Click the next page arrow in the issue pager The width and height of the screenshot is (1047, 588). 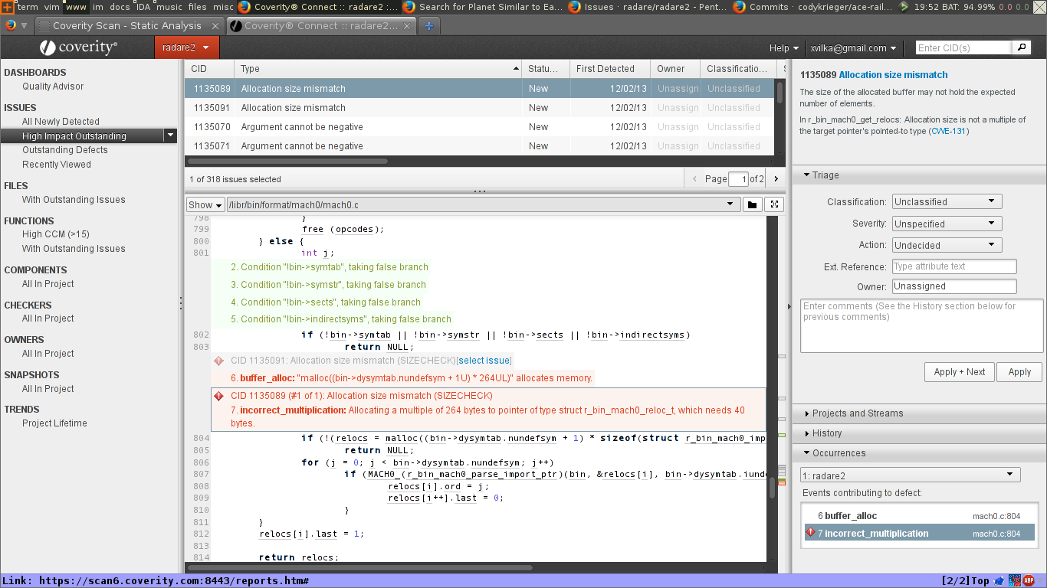click(x=775, y=178)
